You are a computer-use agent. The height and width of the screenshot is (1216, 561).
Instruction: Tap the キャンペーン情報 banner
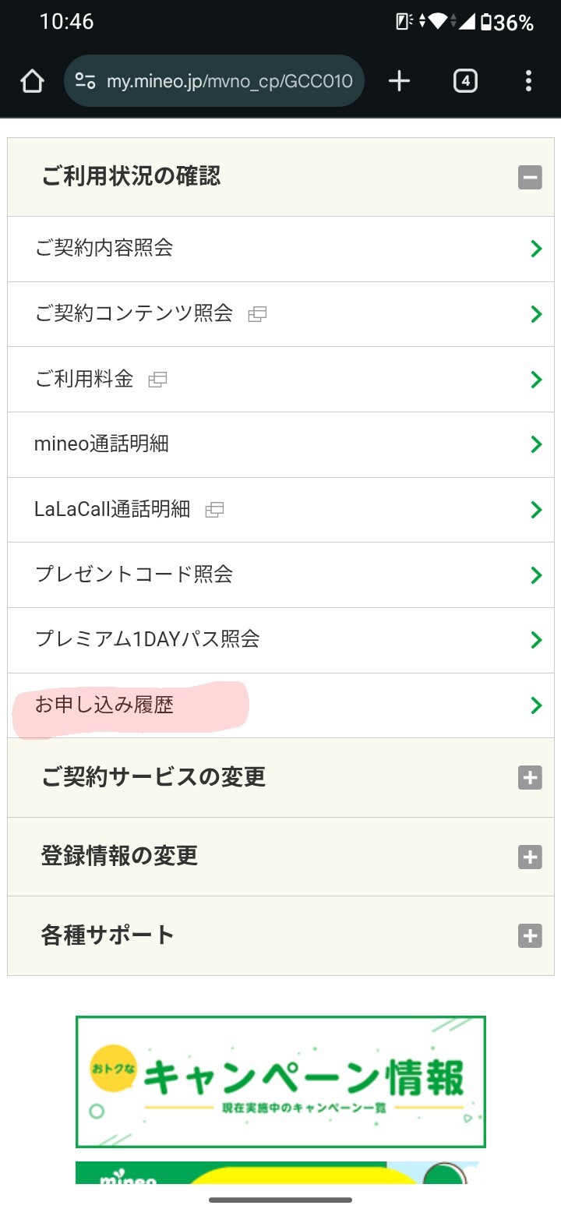click(280, 1081)
